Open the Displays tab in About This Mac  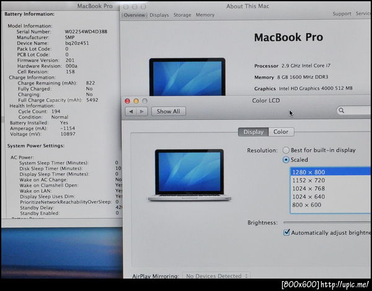pyautogui.click(x=159, y=15)
